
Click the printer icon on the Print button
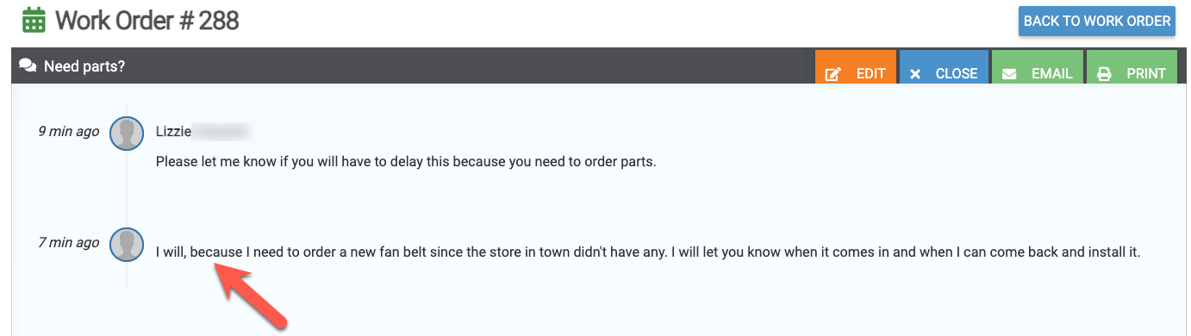click(1104, 74)
